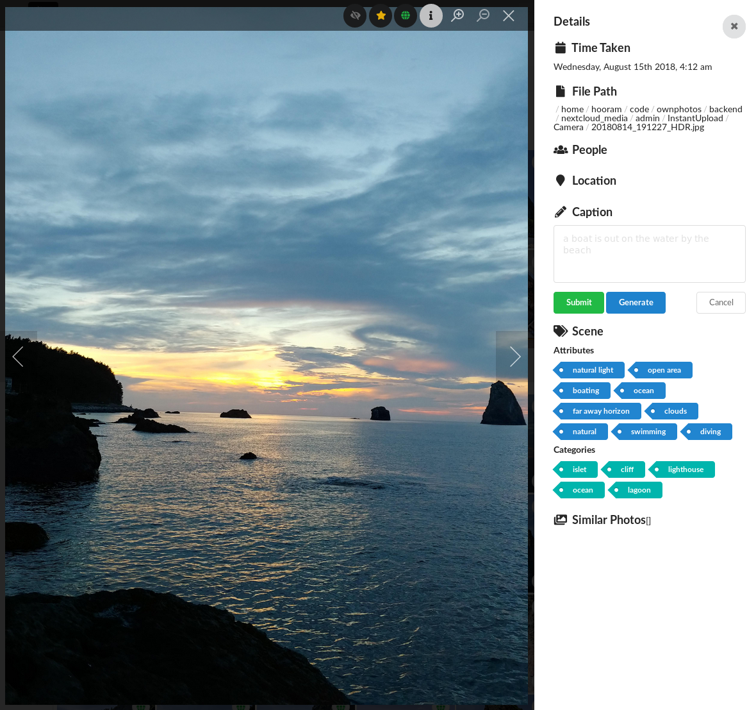Select the 'lighthouse' category tag

coord(684,469)
